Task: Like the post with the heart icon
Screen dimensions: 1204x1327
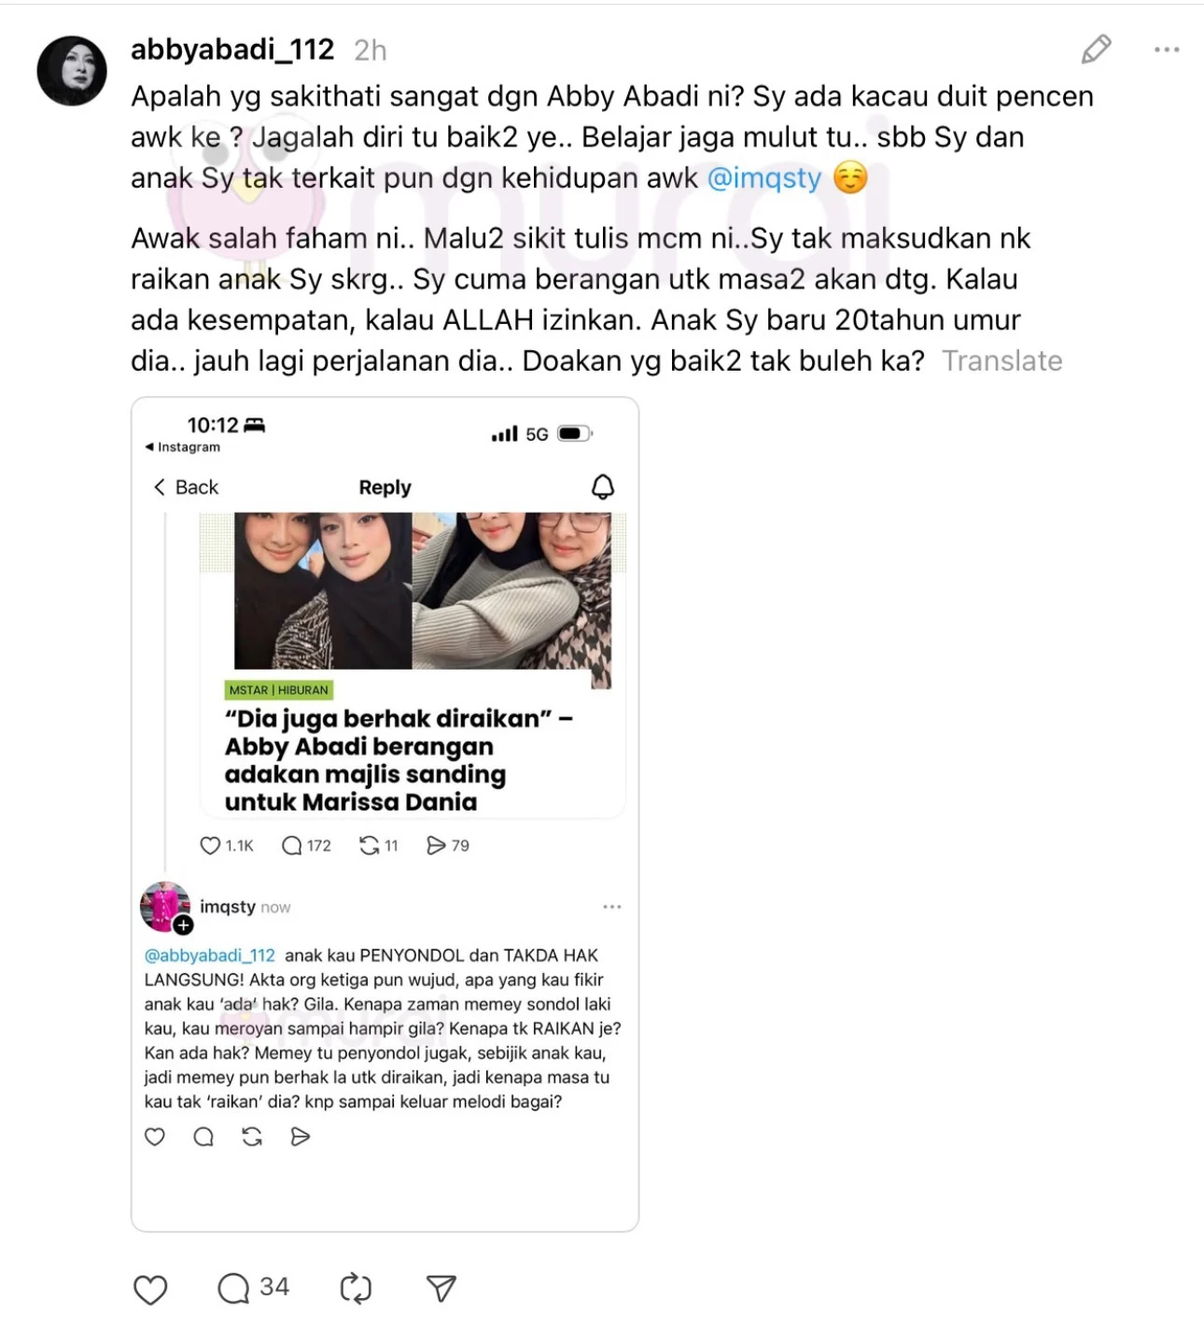Action: coord(150,1289)
